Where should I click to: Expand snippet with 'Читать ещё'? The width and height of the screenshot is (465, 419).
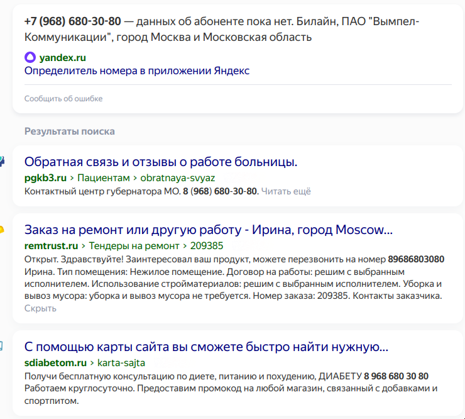tap(286, 191)
